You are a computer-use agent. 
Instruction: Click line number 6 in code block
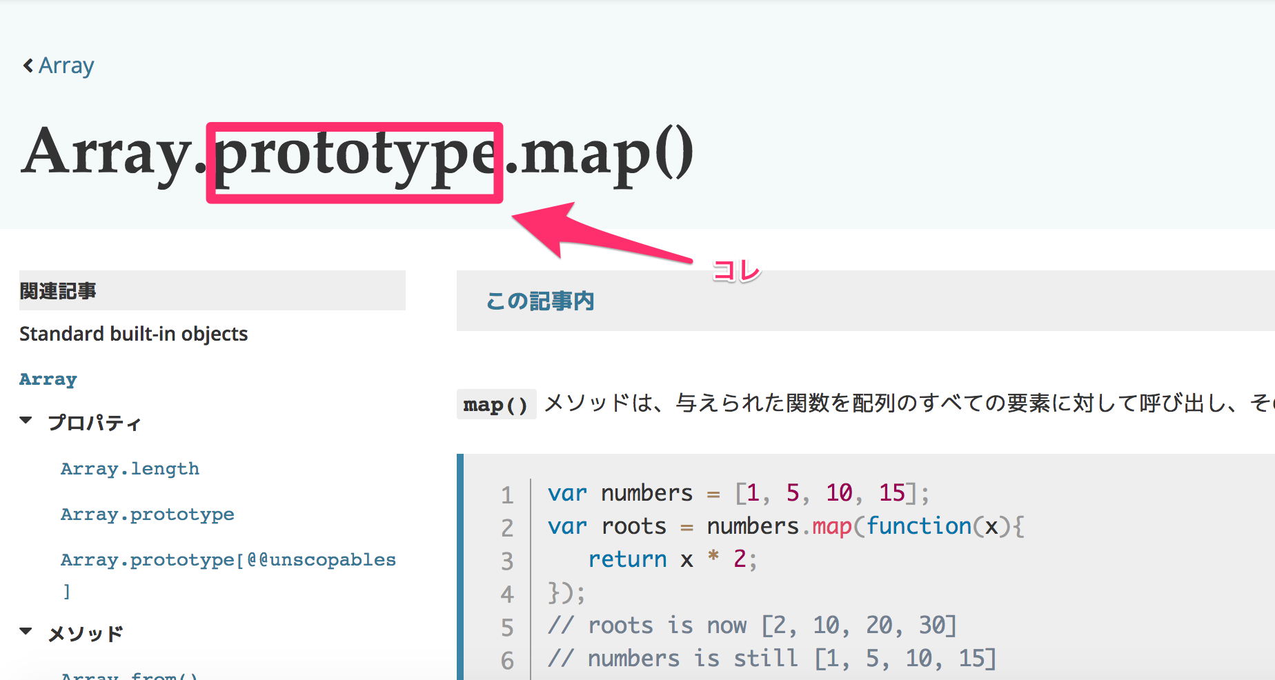[507, 660]
